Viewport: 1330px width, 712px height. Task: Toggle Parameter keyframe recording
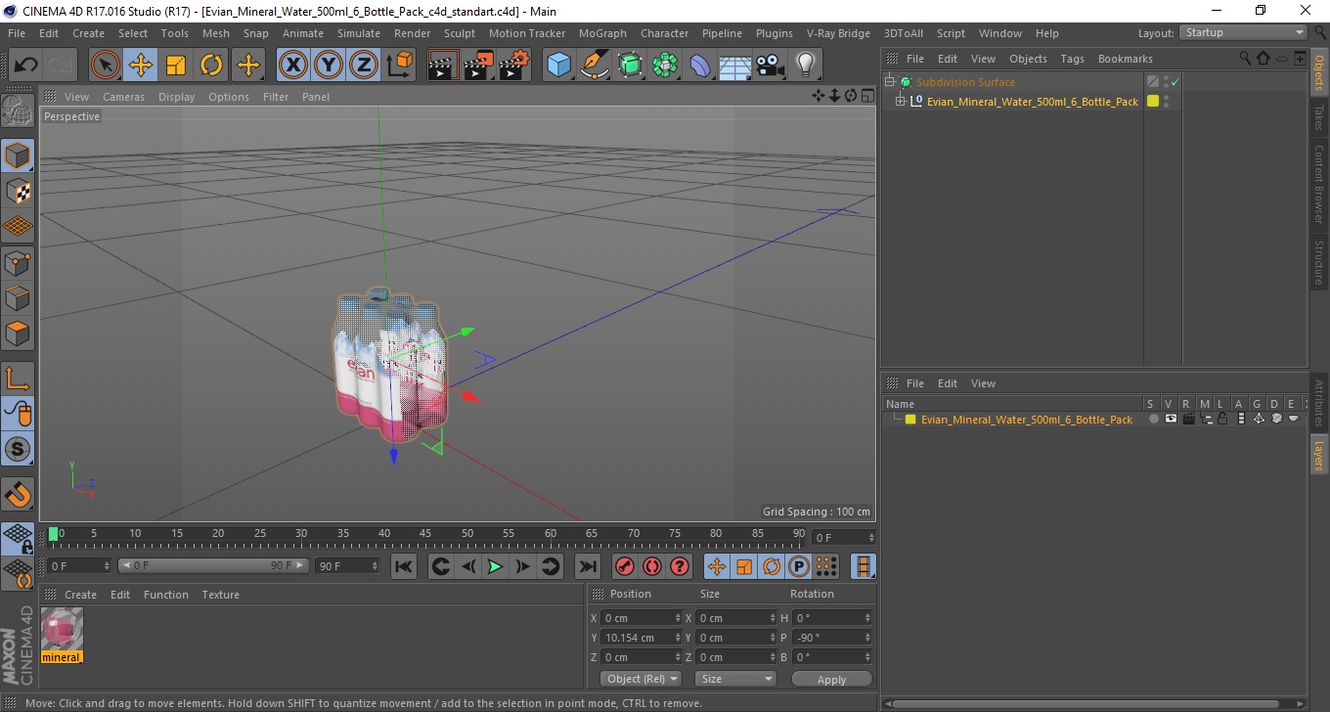tap(799, 566)
